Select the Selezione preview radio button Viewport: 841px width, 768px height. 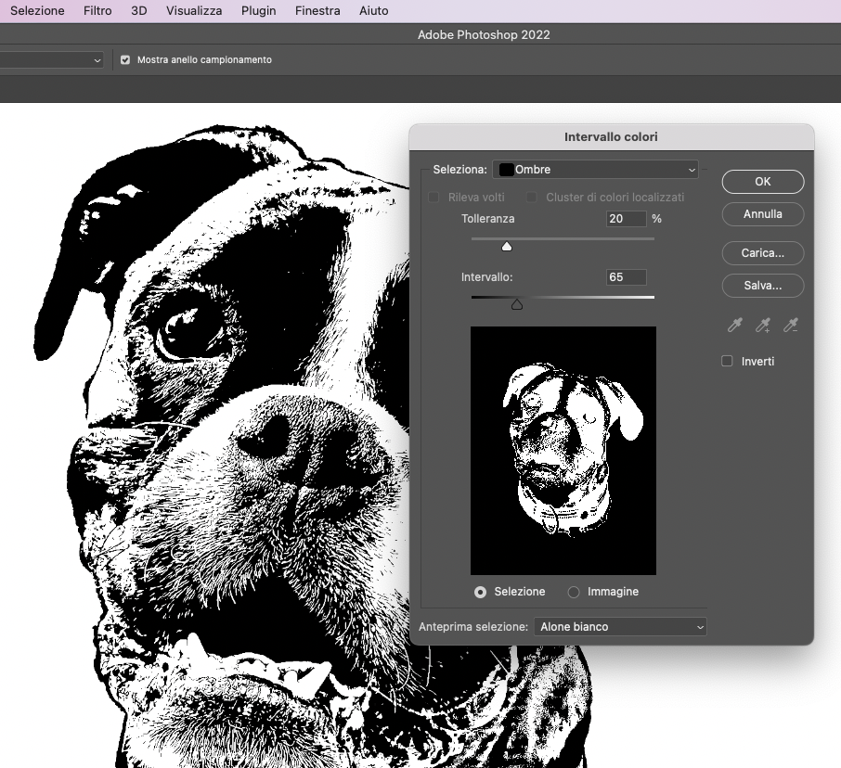pyautogui.click(x=480, y=592)
